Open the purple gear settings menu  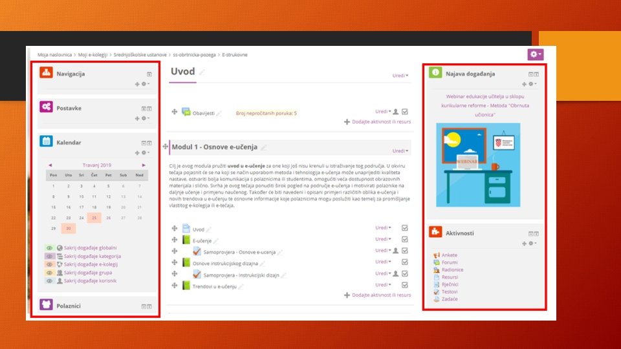535,54
